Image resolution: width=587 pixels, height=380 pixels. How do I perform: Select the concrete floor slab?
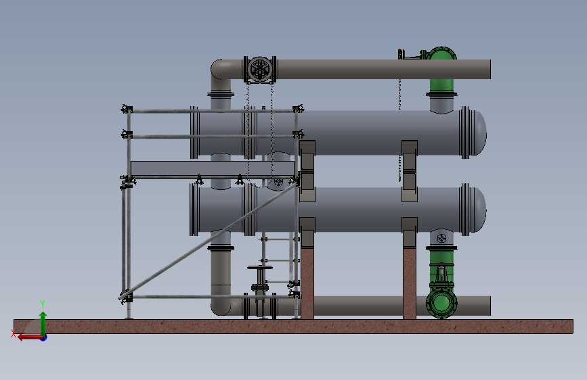click(294, 327)
